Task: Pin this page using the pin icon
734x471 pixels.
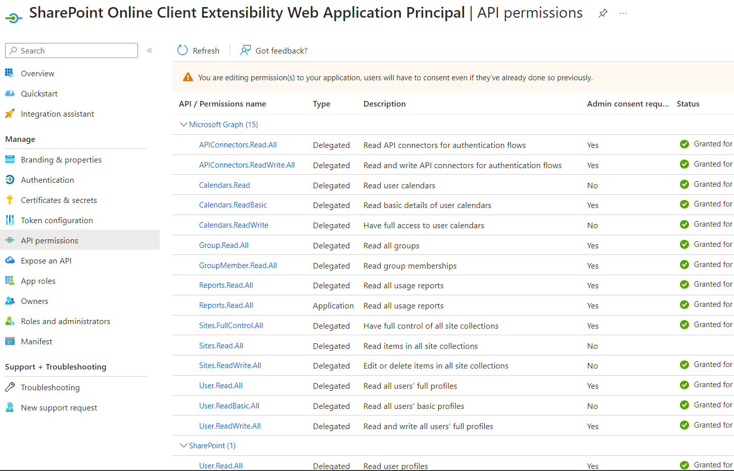Action: tap(603, 14)
